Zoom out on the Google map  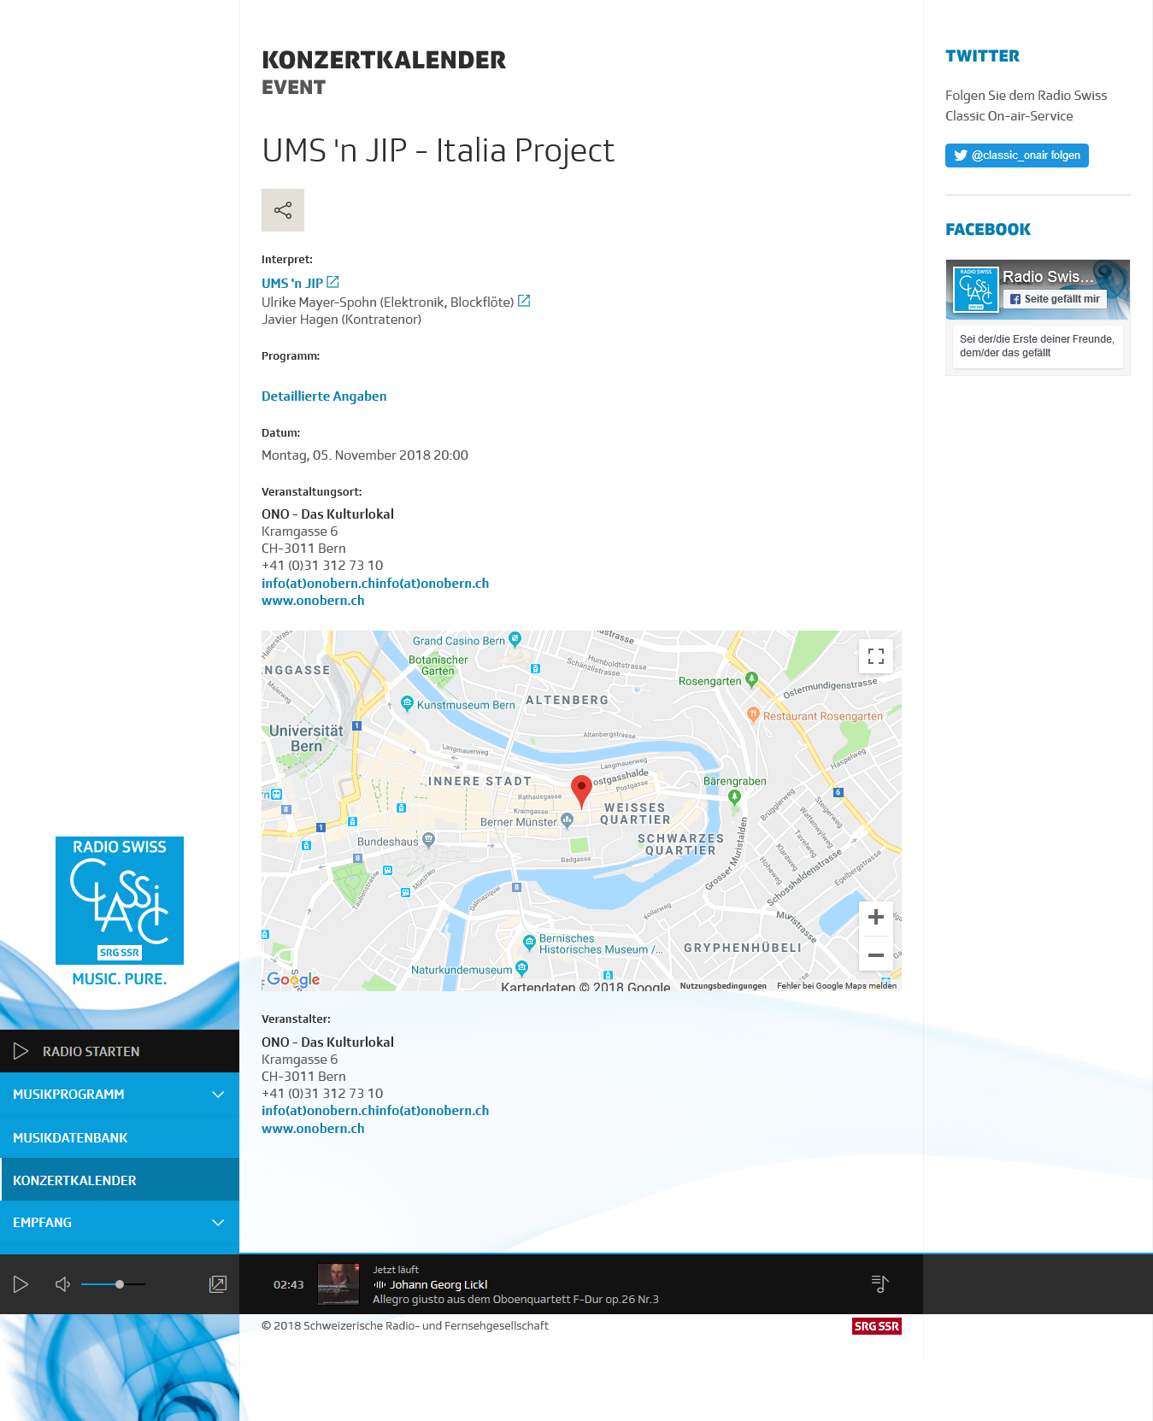click(x=876, y=954)
